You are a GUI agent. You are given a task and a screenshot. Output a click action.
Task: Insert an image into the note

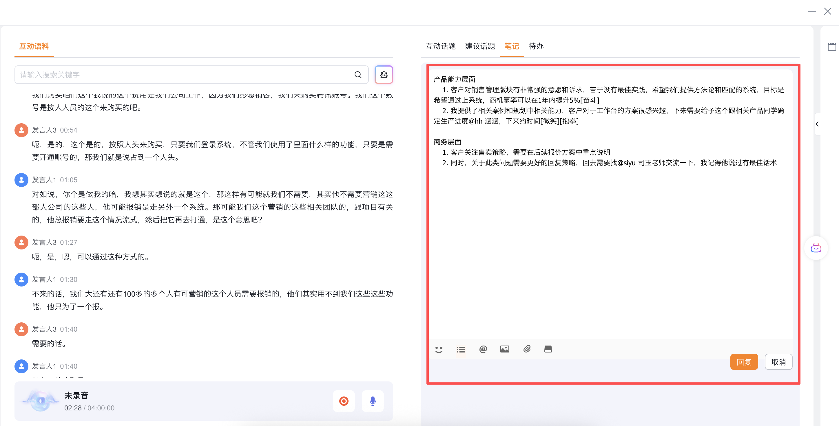click(504, 349)
